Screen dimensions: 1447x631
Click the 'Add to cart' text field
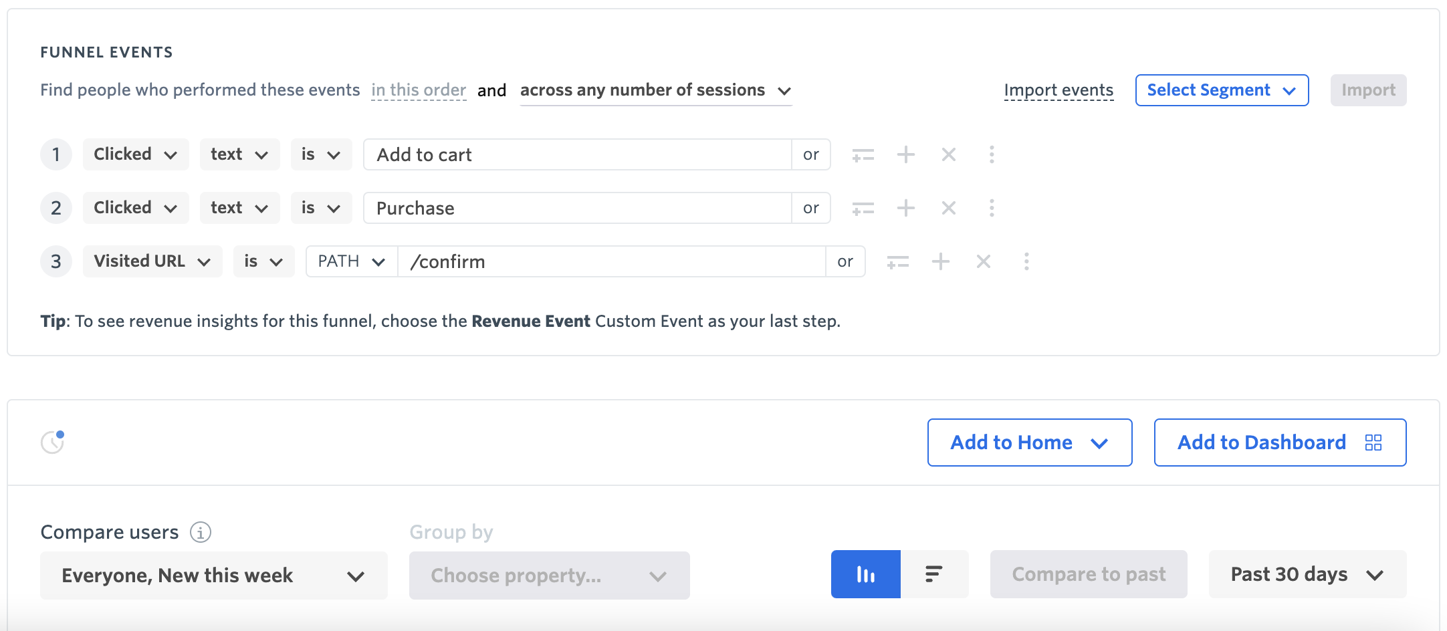576,155
